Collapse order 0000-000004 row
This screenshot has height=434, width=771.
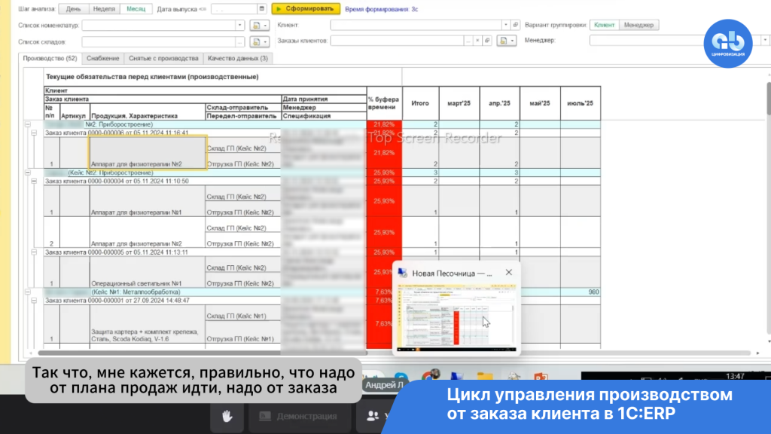pos(34,181)
